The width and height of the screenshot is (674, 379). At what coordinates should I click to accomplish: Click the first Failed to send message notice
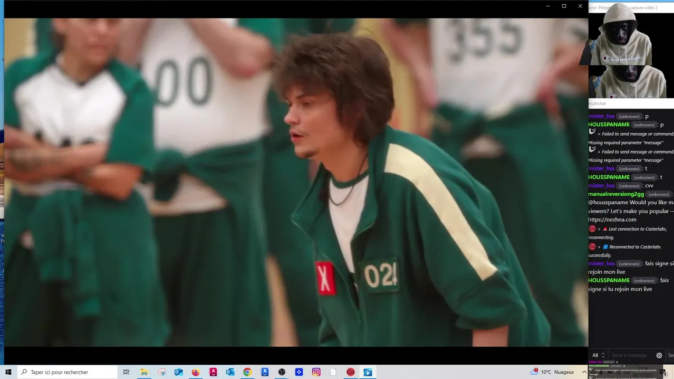point(631,138)
